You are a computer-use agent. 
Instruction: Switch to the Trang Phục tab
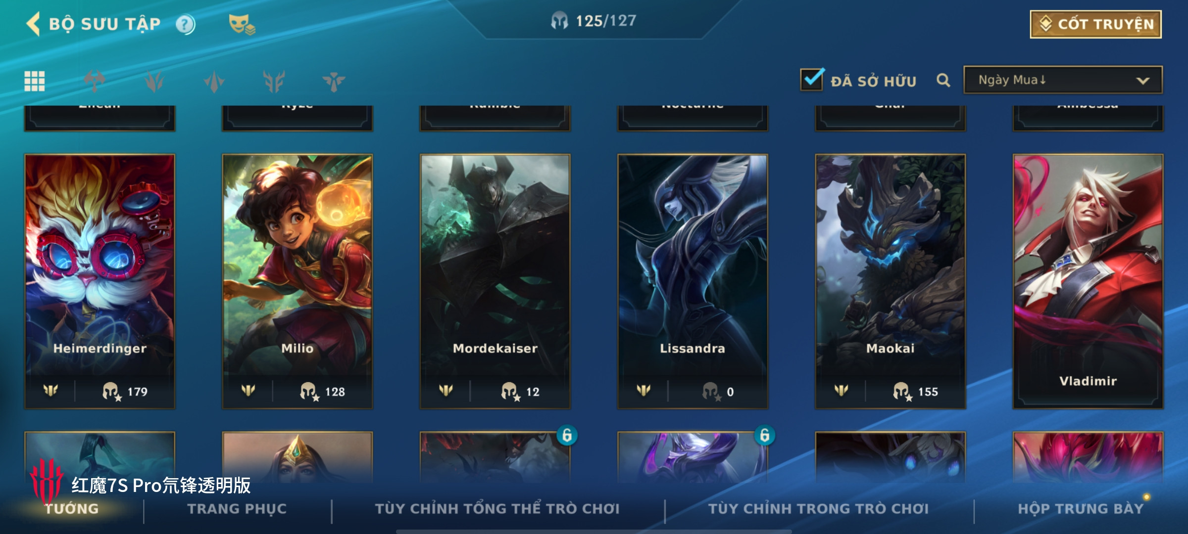pos(237,509)
